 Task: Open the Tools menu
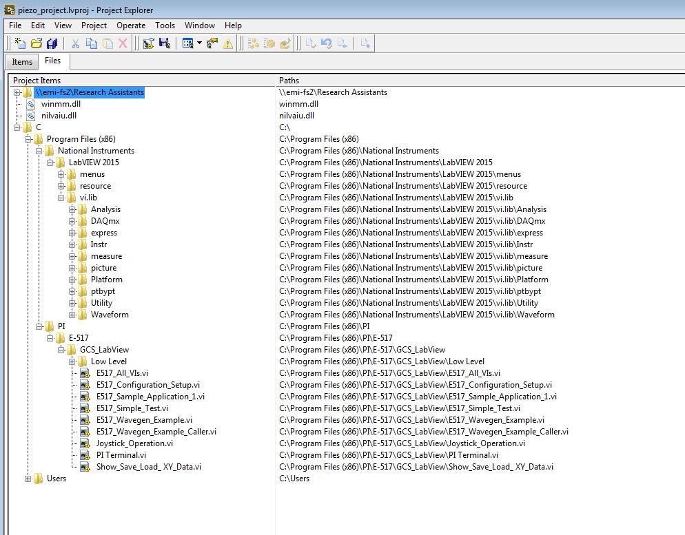tap(165, 25)
